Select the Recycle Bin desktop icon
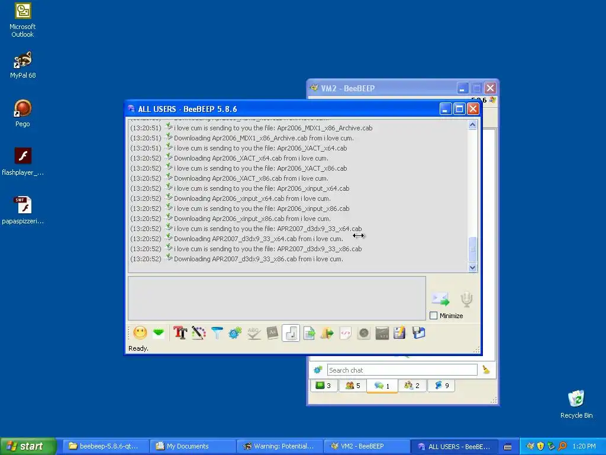606x455 pixels. point(576,404)
